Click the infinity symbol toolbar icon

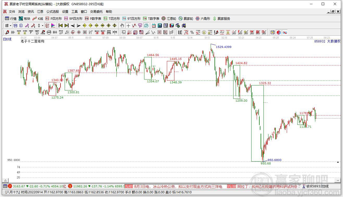[x=285, y=32]
